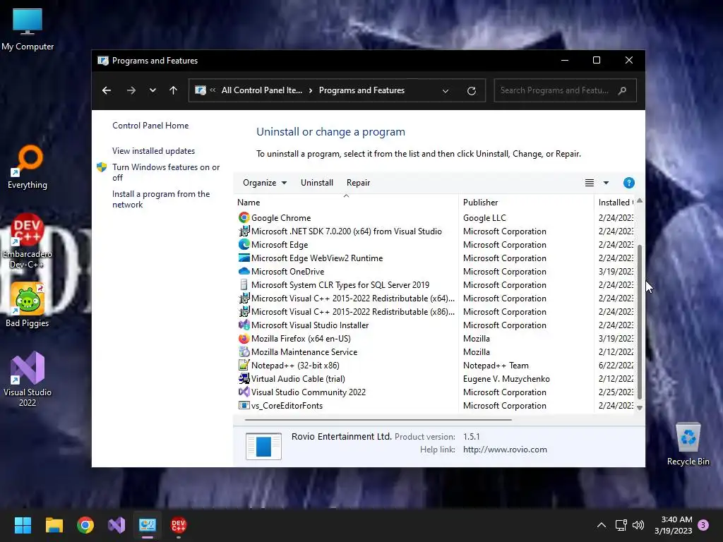Open the help question mark icon

pyautogui.click(x=628, y=183)
